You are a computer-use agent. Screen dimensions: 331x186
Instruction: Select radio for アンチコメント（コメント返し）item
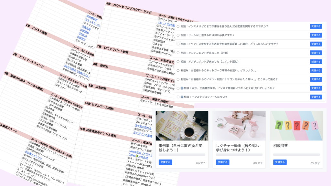coord(178,62)
